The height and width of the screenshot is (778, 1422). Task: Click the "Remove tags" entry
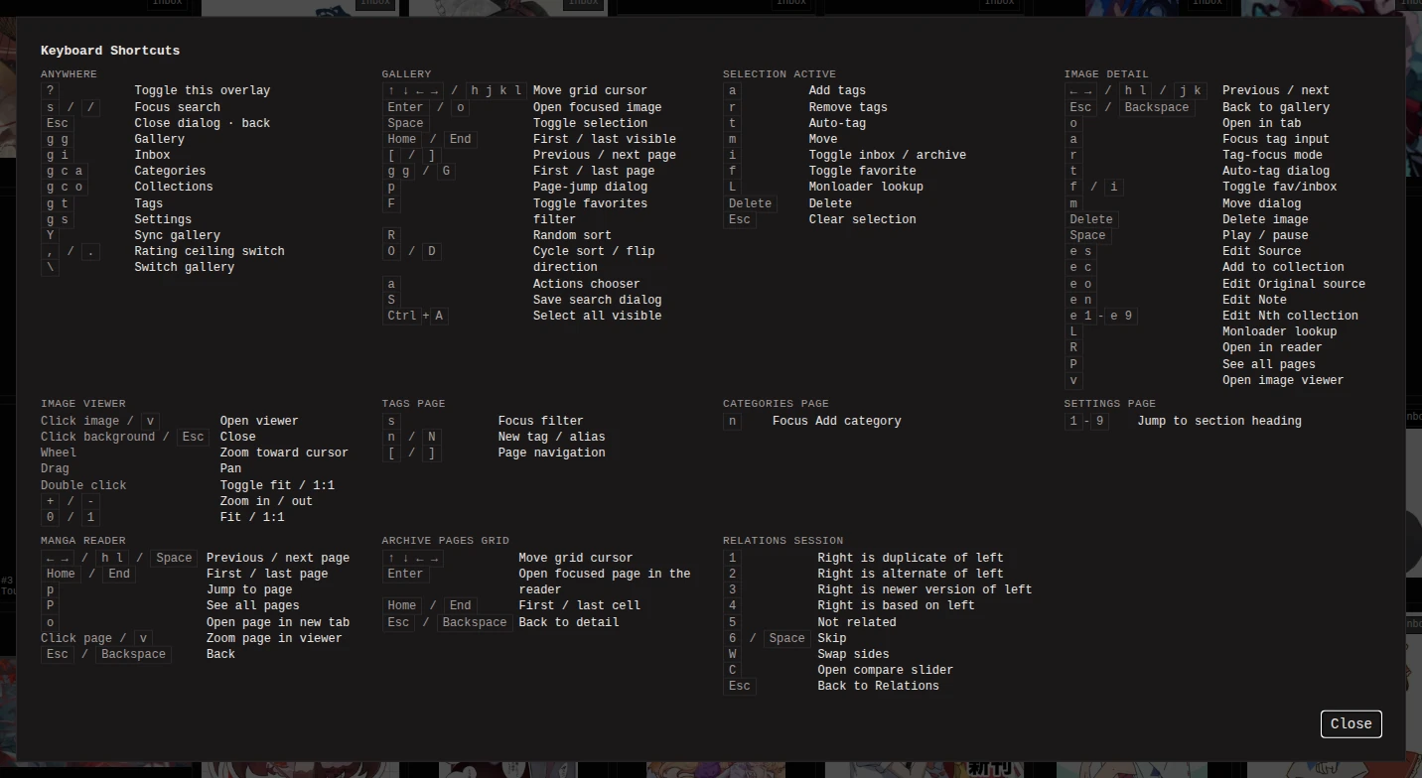[x=848, y=107]
